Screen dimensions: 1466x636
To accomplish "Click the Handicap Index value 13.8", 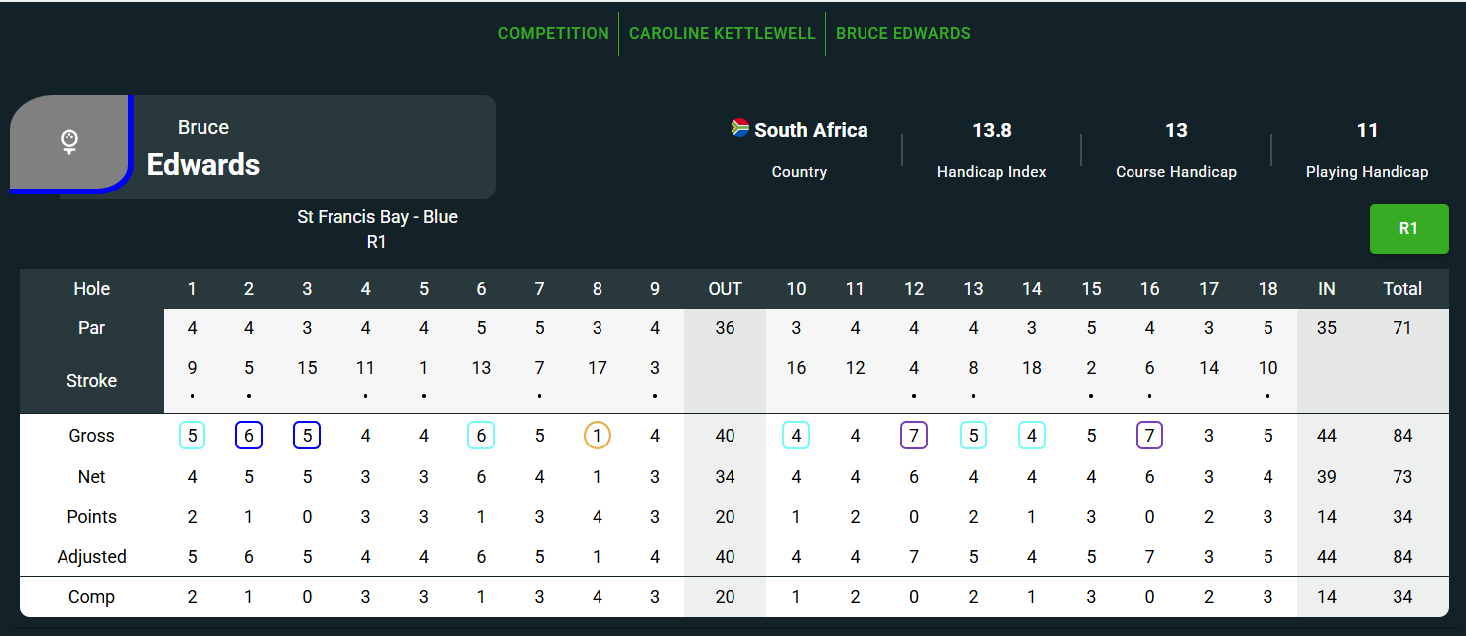I will [992, 130].
